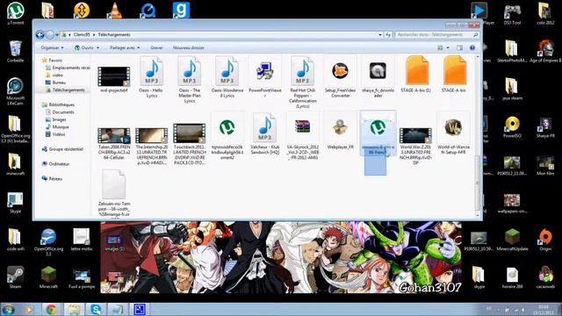562x316 pixels.
Task: Open the 'lettre motiv' document on desktop
Action: tap(82, 240)
